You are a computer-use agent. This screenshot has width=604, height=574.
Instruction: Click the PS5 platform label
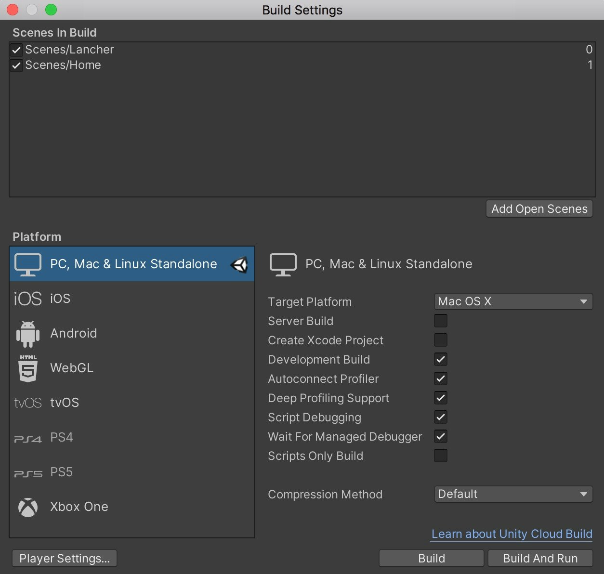[62, 472]
